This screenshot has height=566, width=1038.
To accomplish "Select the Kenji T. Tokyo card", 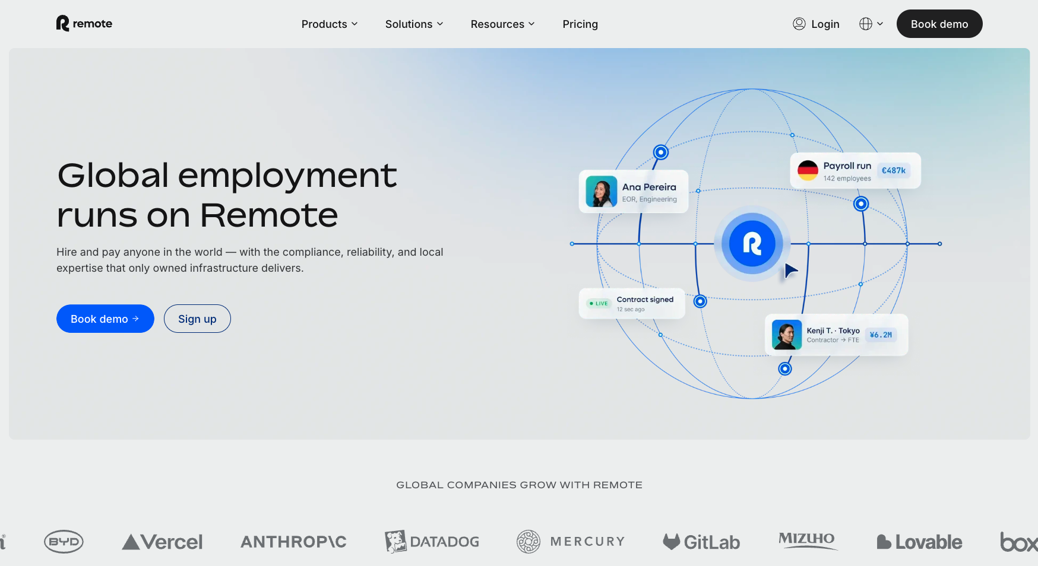I will pyautogui.click(x=837, y=335).
